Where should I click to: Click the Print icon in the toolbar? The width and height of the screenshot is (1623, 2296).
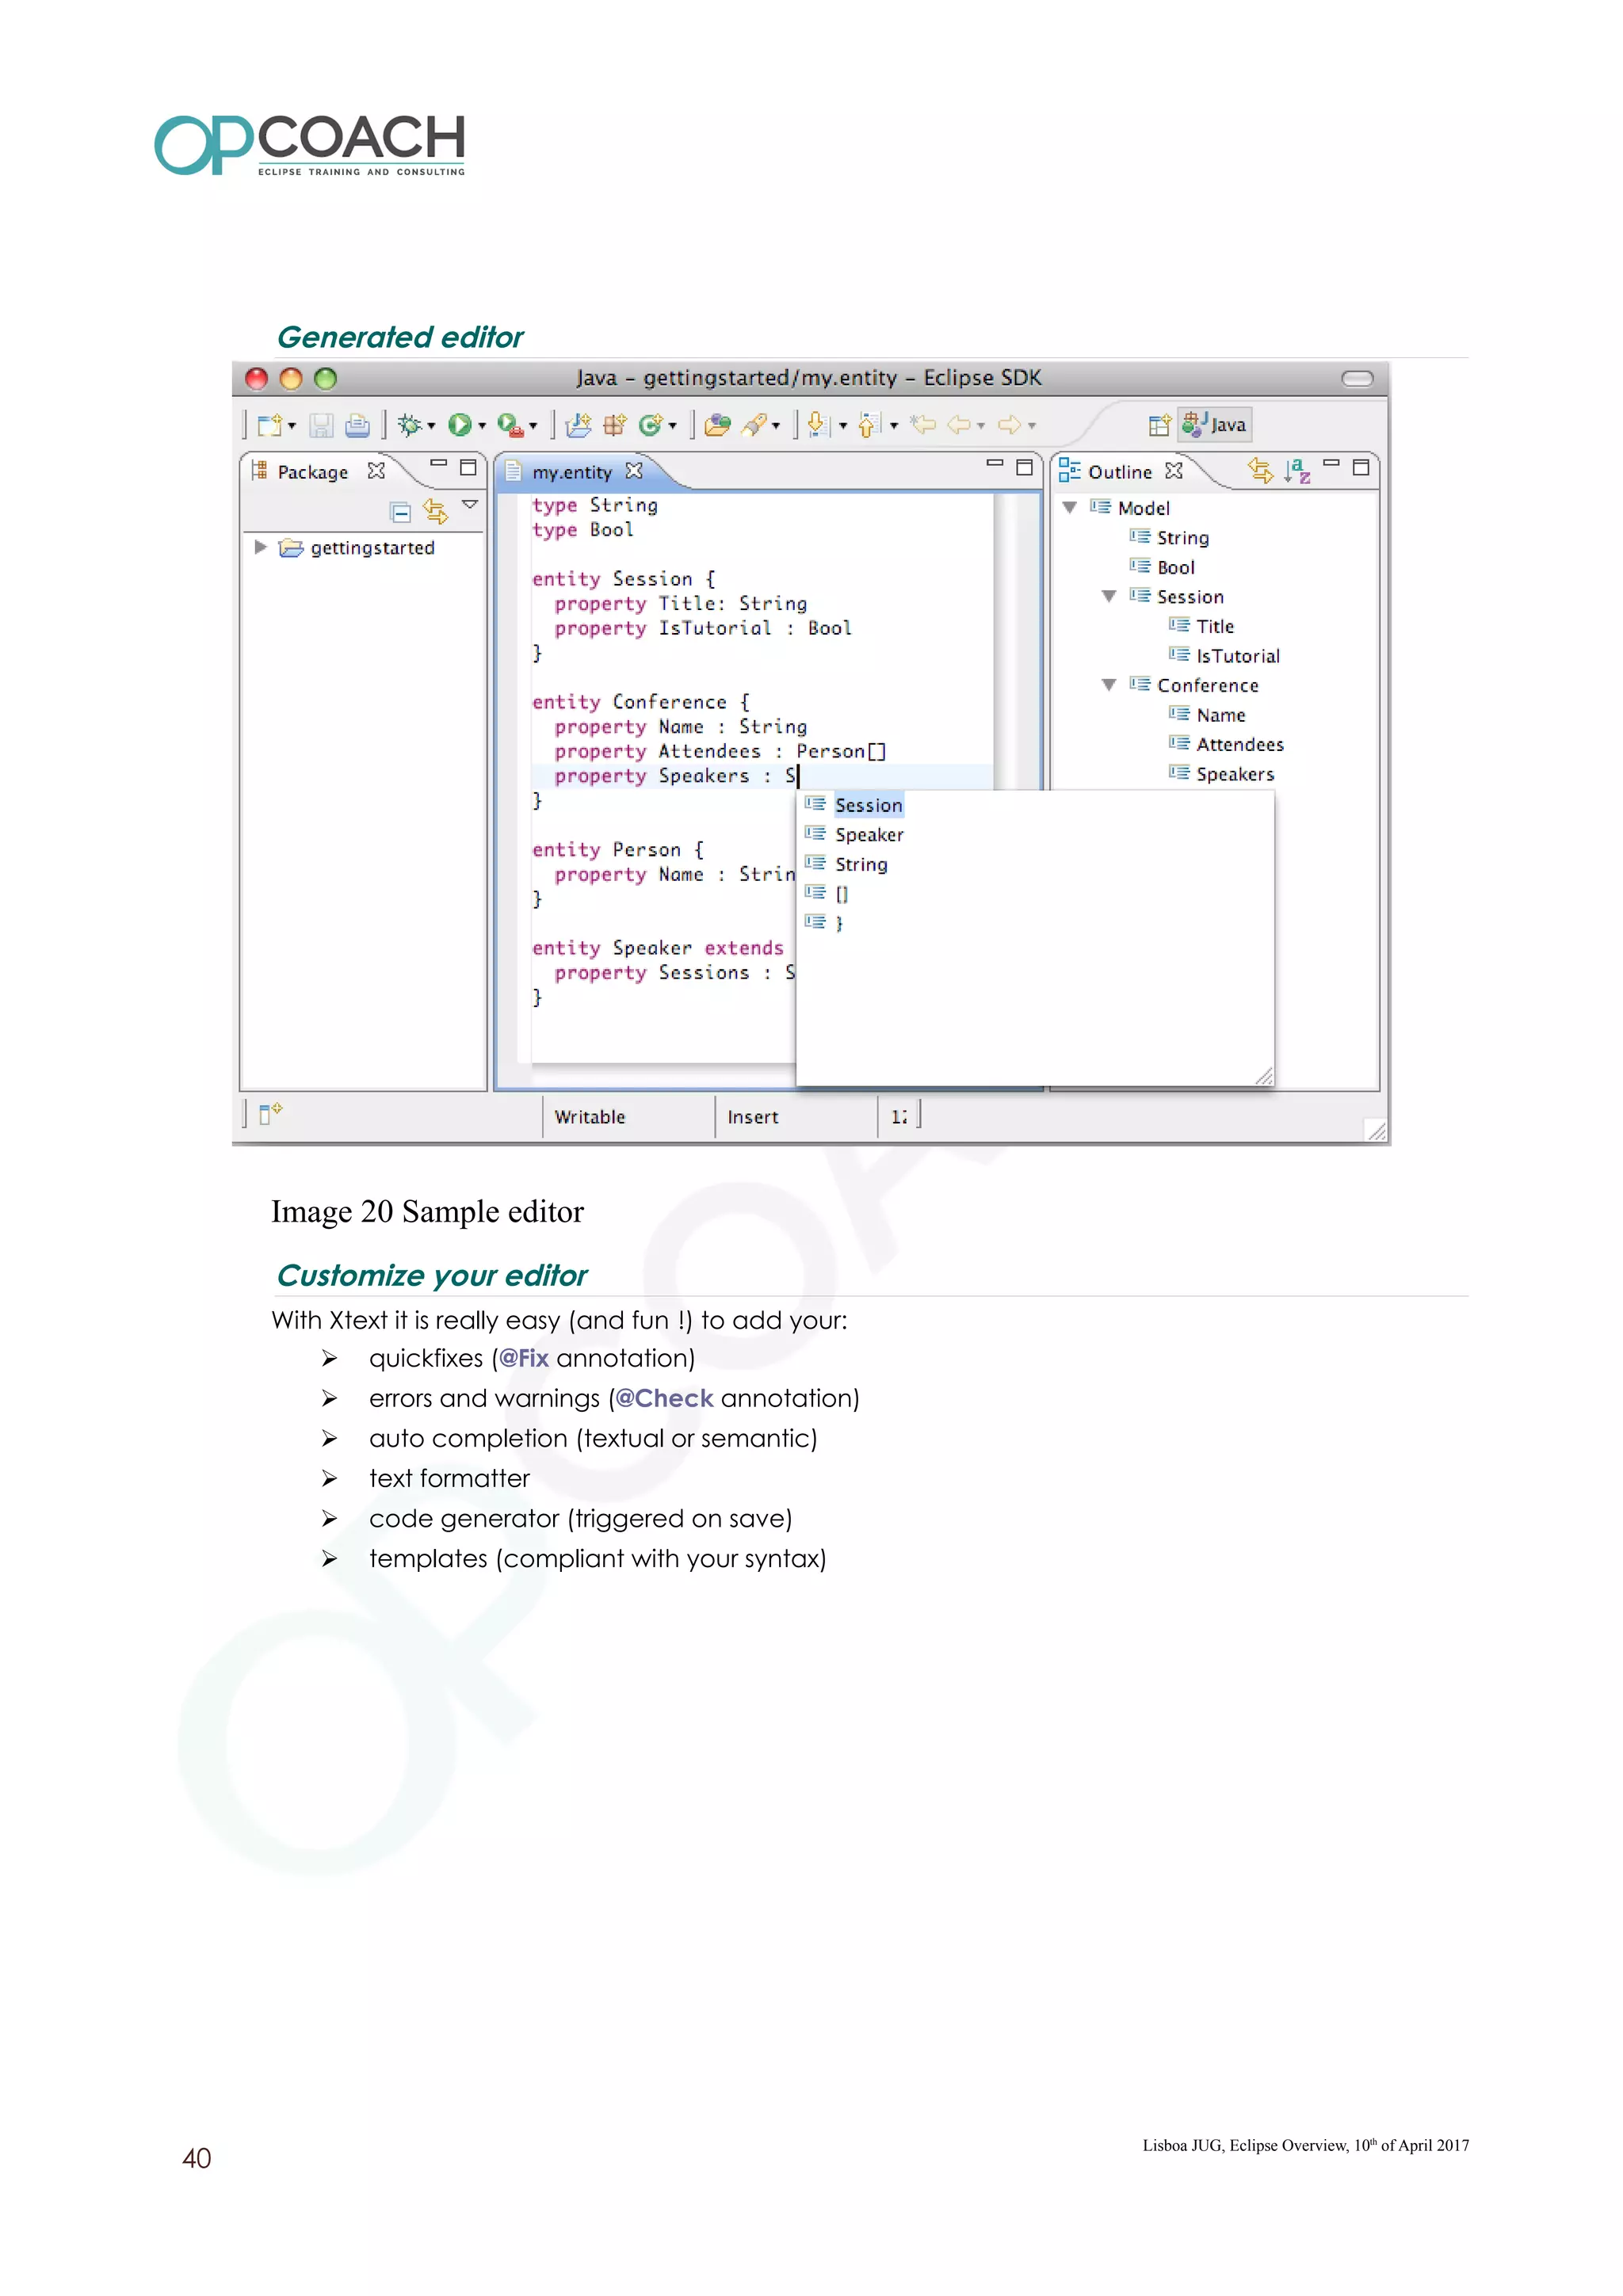pos(357,425)
